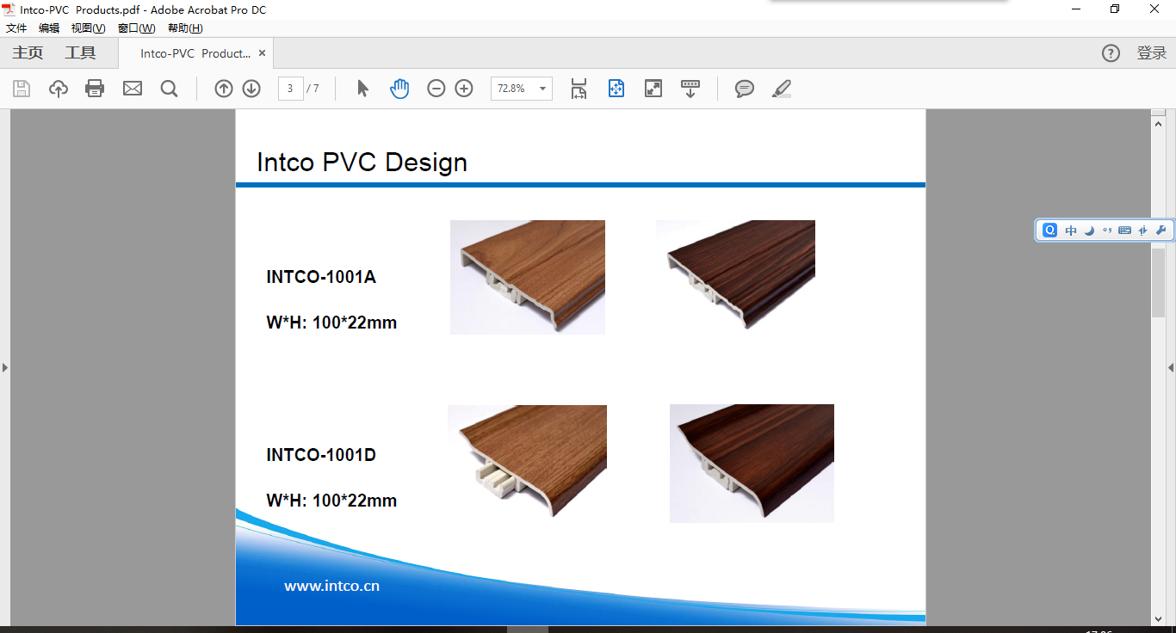Image resolution: width=1176 pixels, height=633 pixels.
Task: Click the cloud upload icon
Action: pyautogui.click(x=59, y=89)
